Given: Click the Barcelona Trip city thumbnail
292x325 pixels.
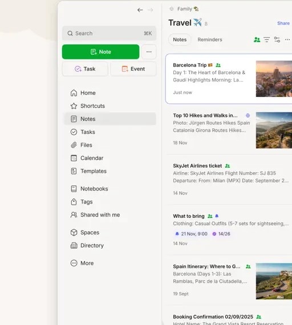Looking at the screenshot, I should (274, 79).
